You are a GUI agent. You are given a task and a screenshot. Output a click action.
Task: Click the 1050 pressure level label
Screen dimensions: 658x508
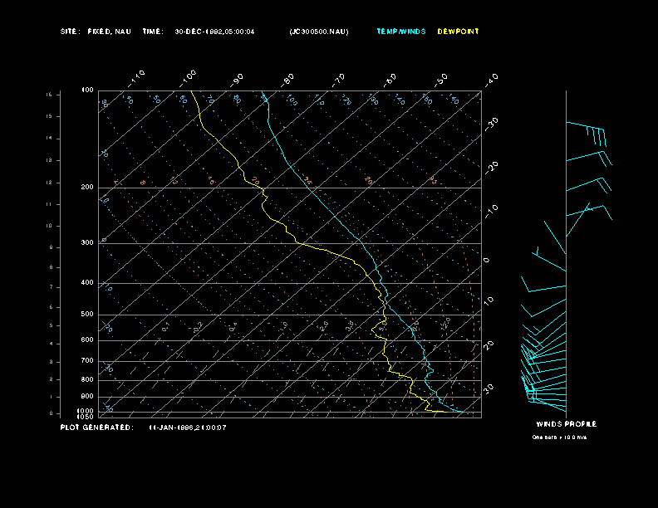[x=86, y=417]
